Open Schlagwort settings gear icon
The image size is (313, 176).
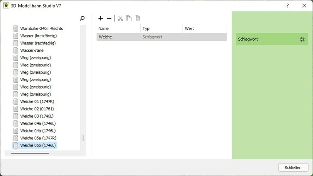click(302, 39)
